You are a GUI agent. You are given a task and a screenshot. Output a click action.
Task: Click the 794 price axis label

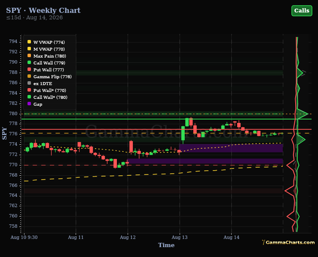[13, 42]
